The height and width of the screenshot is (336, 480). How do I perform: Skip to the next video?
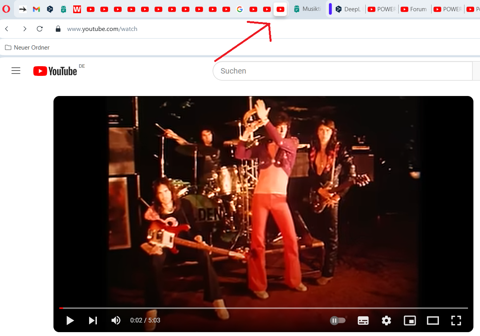(x=93, y=321)
